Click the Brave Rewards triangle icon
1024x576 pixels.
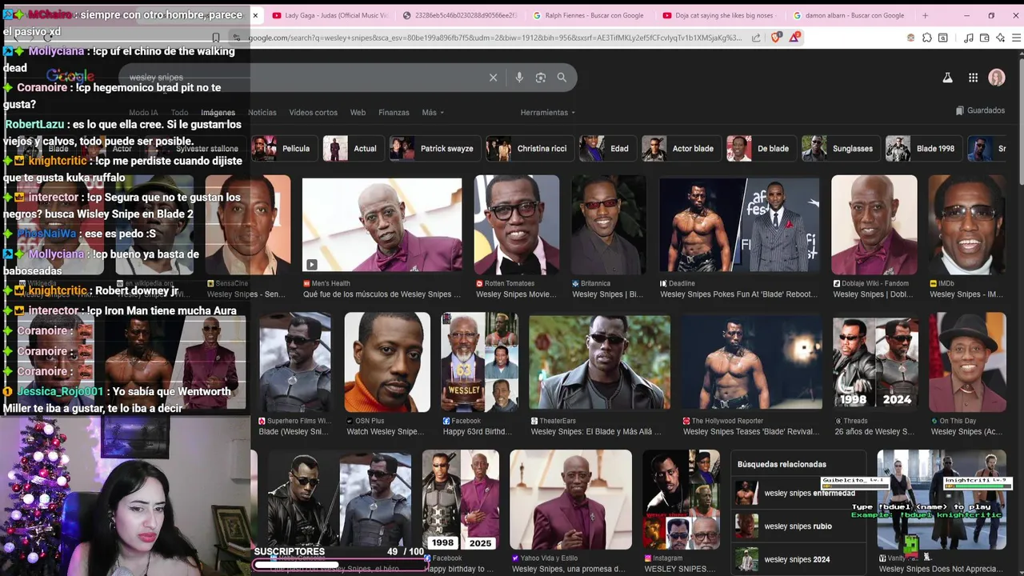click(x=794, y=38)
